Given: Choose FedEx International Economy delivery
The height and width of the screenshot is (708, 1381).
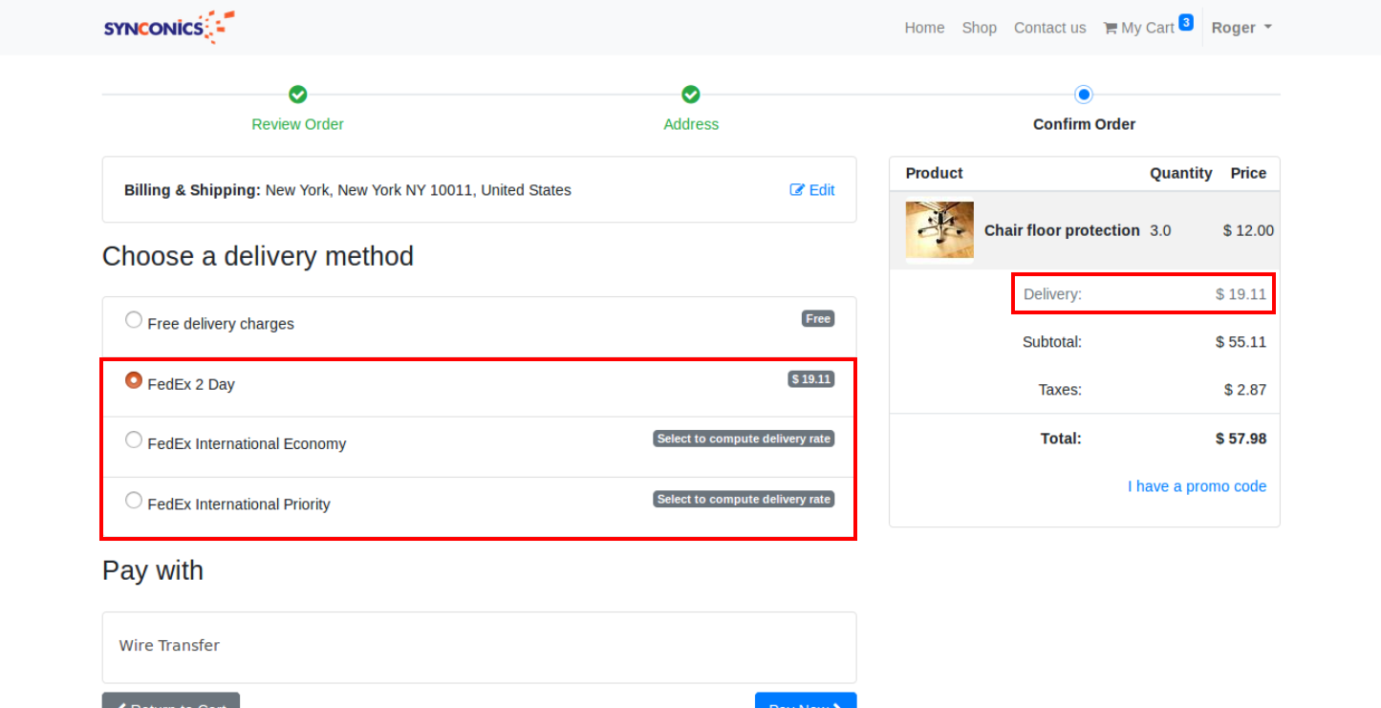Looking at the screenshot, I should [x=134, y=440].
